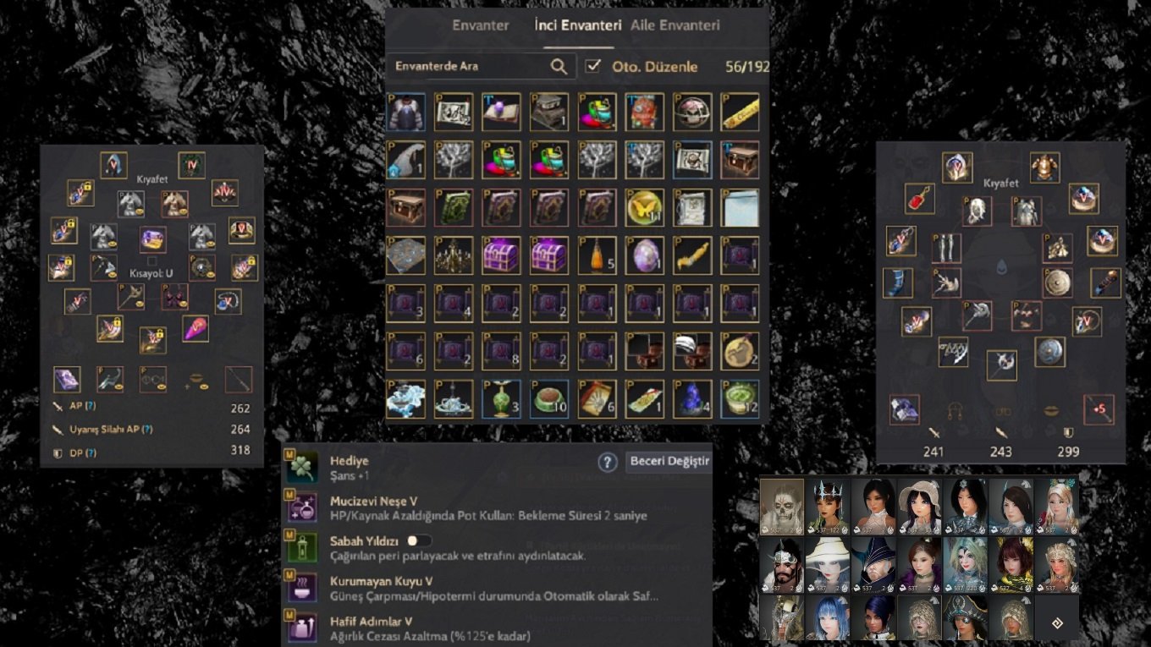Pick the orange potion bottle stack of 5
The height and width of the screenshot is (647, 1151).
point(597,255)
